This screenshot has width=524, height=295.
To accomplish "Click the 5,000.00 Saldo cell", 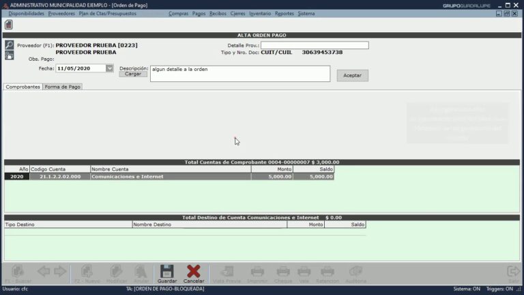I will click(313, 177).
